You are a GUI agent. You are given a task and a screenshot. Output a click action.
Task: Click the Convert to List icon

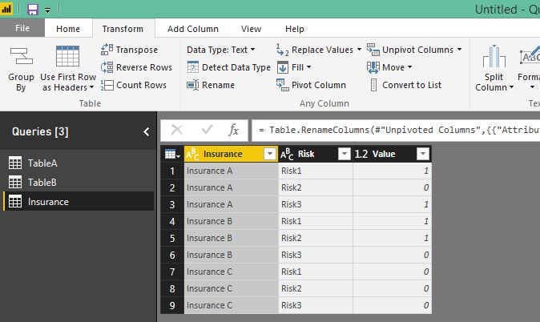(373, 85)
